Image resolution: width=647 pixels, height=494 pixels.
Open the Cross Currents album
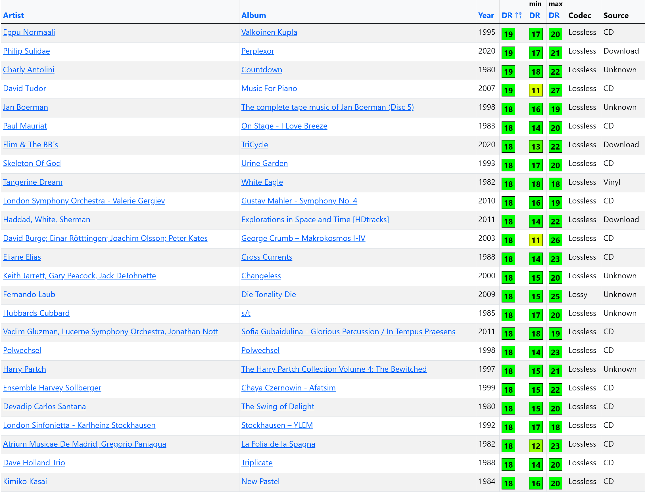coord(267,257)
